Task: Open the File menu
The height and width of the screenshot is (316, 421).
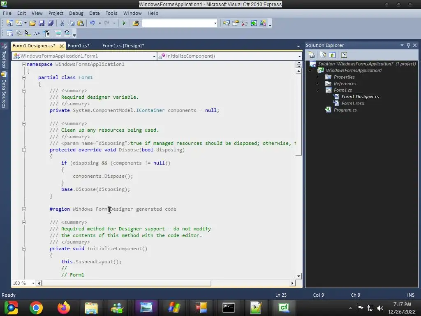Action: click(x=7, y=13)
